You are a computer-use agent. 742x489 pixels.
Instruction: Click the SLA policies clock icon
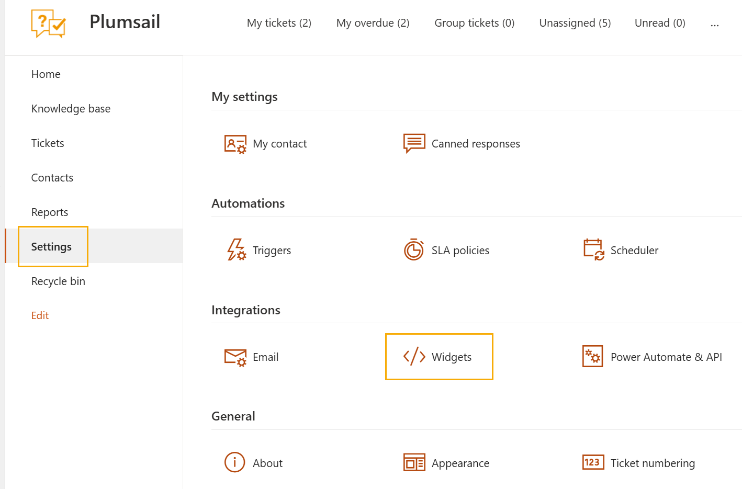pos(414,249)
